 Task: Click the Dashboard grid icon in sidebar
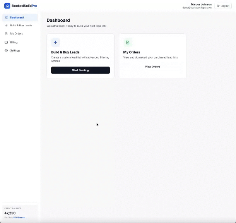pos(6,18)
